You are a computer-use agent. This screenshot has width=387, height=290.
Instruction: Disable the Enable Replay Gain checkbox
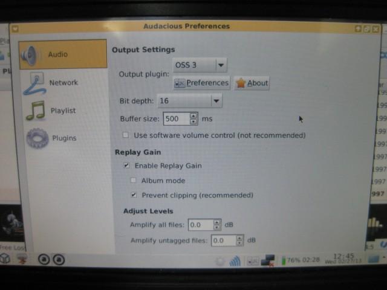126,166
